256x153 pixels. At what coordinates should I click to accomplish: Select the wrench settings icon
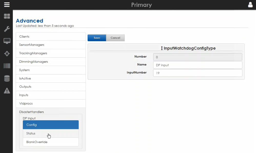[x=7, y=29]
